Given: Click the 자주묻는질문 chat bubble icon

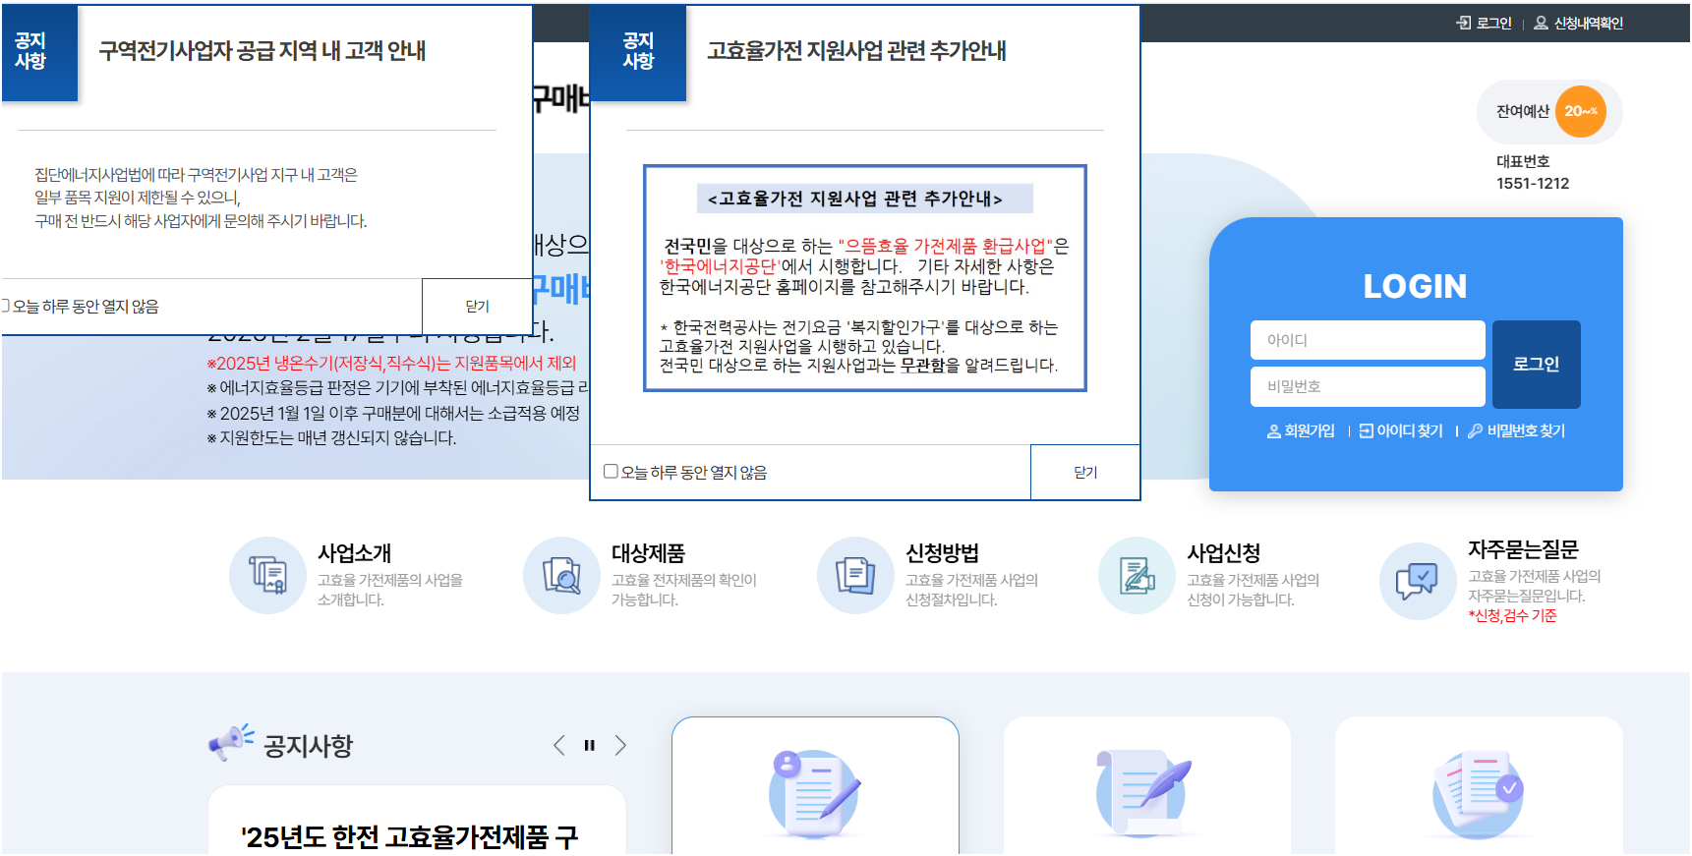Looking at the screenshot, I should [1418, 581].
